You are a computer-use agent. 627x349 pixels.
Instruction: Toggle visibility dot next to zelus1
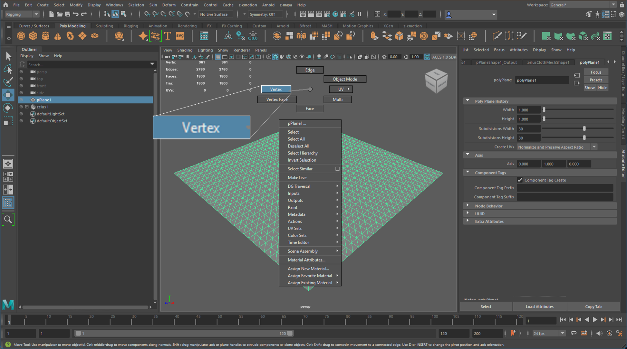pos(21,107)
